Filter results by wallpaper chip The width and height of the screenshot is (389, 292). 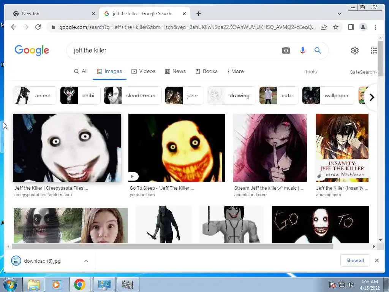329,95
